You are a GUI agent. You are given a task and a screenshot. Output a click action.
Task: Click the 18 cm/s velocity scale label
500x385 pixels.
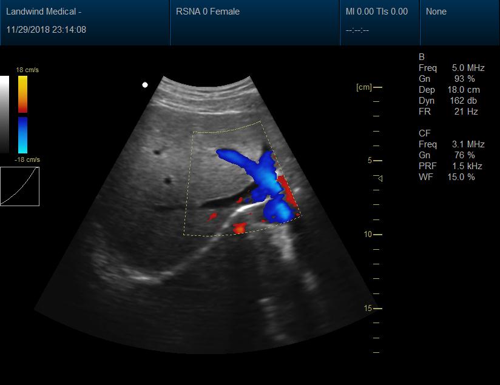click(x=27, y=70)
